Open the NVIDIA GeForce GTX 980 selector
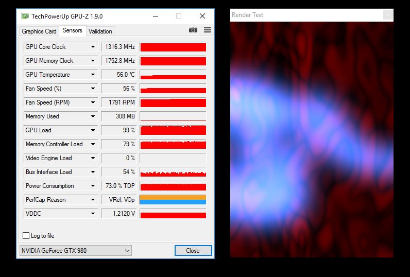Image resolution: width=410 pixels, height=277 pixels. point(75,251)
